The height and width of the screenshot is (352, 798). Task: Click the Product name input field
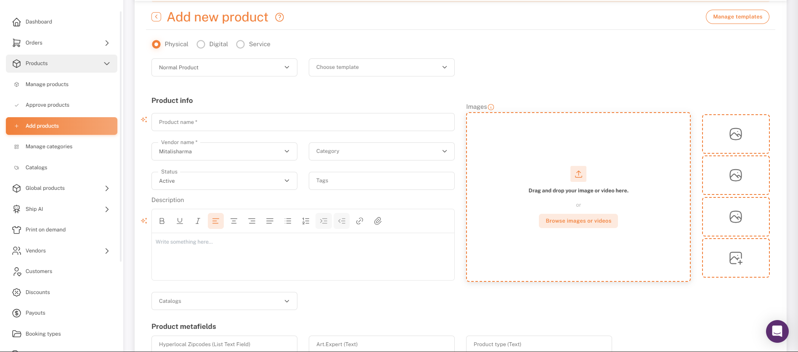pos(303,122)
